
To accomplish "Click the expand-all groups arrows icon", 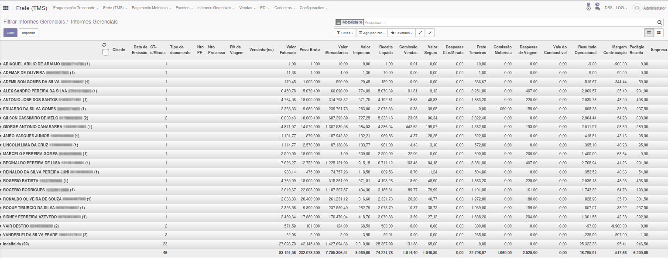I will tap(420, 33).
